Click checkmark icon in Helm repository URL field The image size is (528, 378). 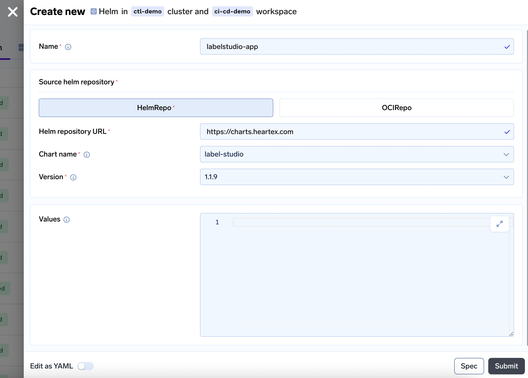[507, 132]
